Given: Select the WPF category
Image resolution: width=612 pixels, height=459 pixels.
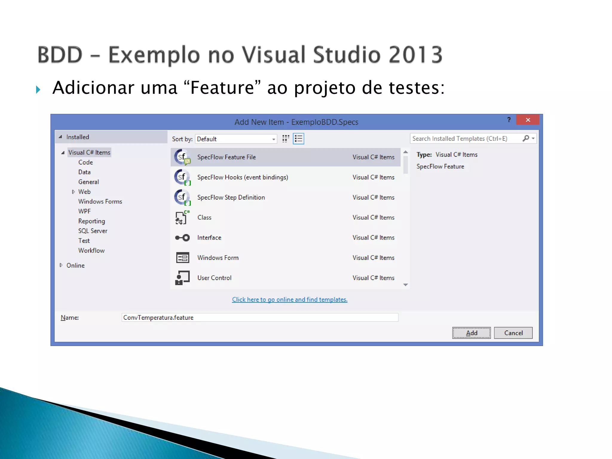Looking at the screenshot, I should tap(84, 211).
